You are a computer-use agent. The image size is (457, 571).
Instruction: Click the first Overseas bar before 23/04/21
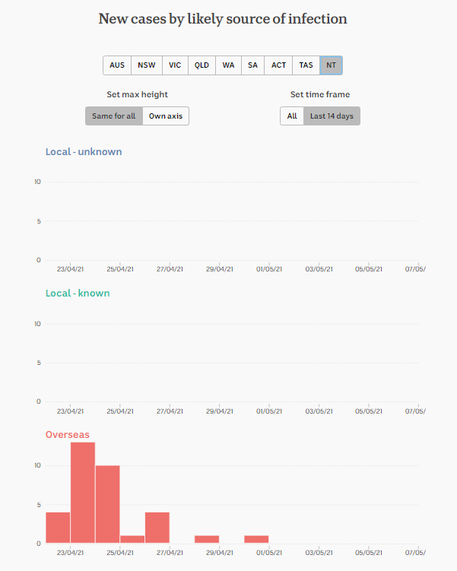(x=58, y=528)
